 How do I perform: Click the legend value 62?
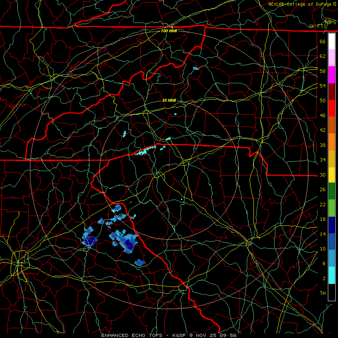coord(323,56)
